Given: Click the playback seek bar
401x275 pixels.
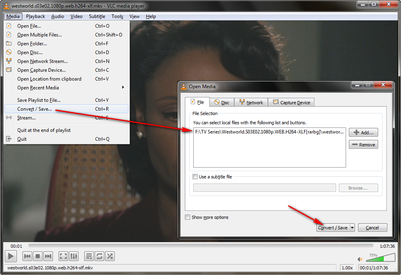Looking at the screenshot, I should [x=201, y=246].
